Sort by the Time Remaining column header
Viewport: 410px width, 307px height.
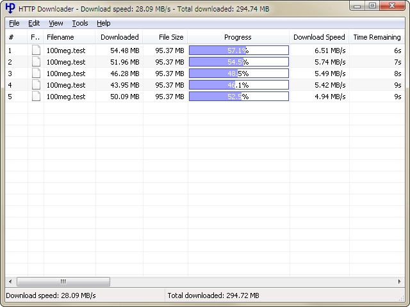(x=377, y=37)
